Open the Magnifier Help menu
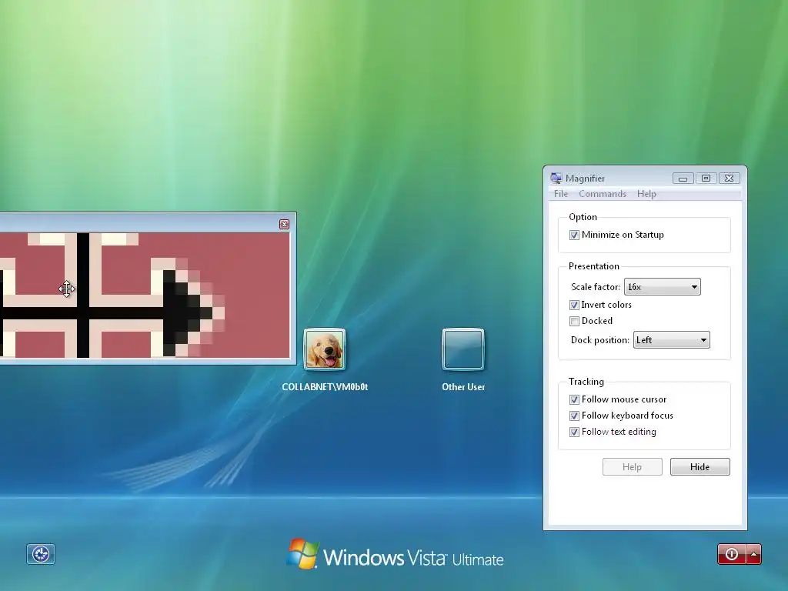 [646, 194]
